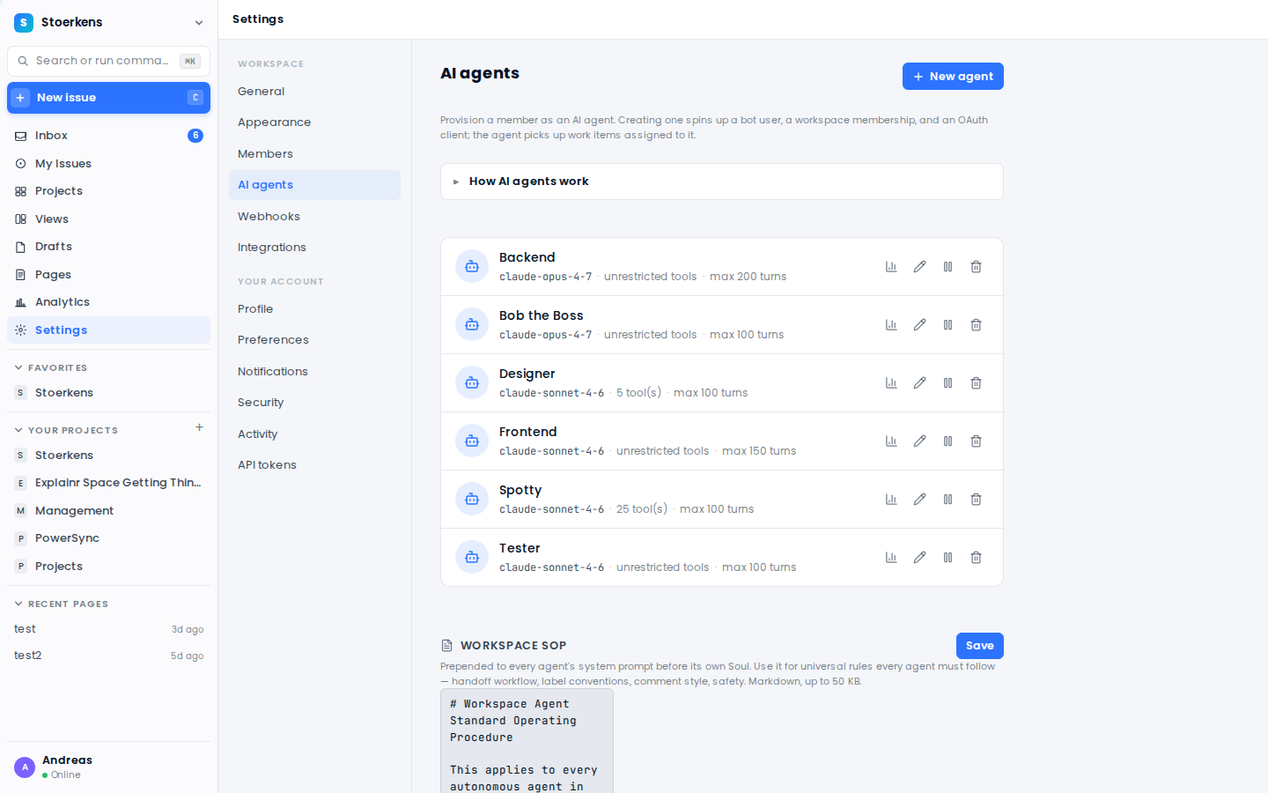1268x793 pixels.
Task: Open Views page
Action: tap(109, 219)
